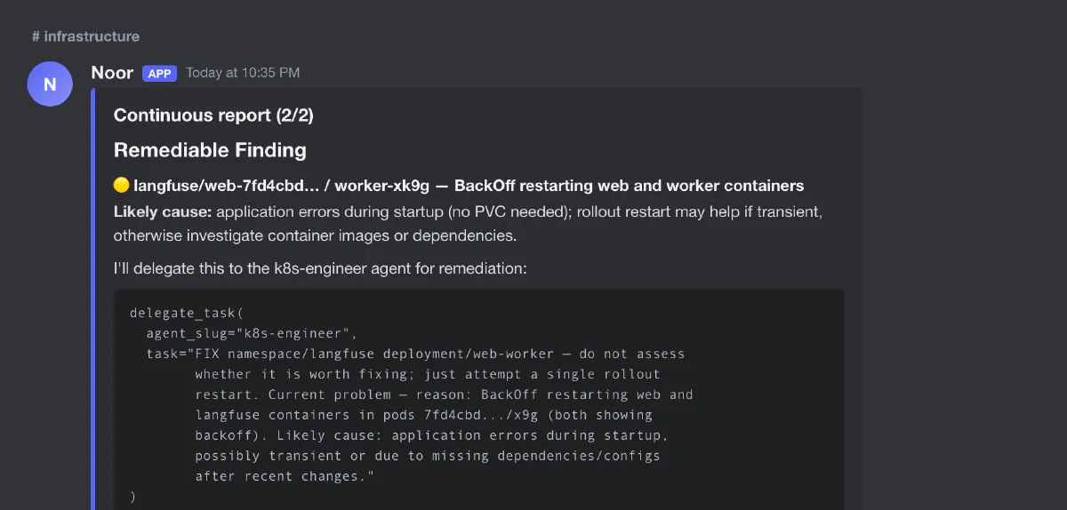This screenshot has width=1067, height=510.
Task: Click the "backoff). Likely cause" code line
Action: pos(431,435)
